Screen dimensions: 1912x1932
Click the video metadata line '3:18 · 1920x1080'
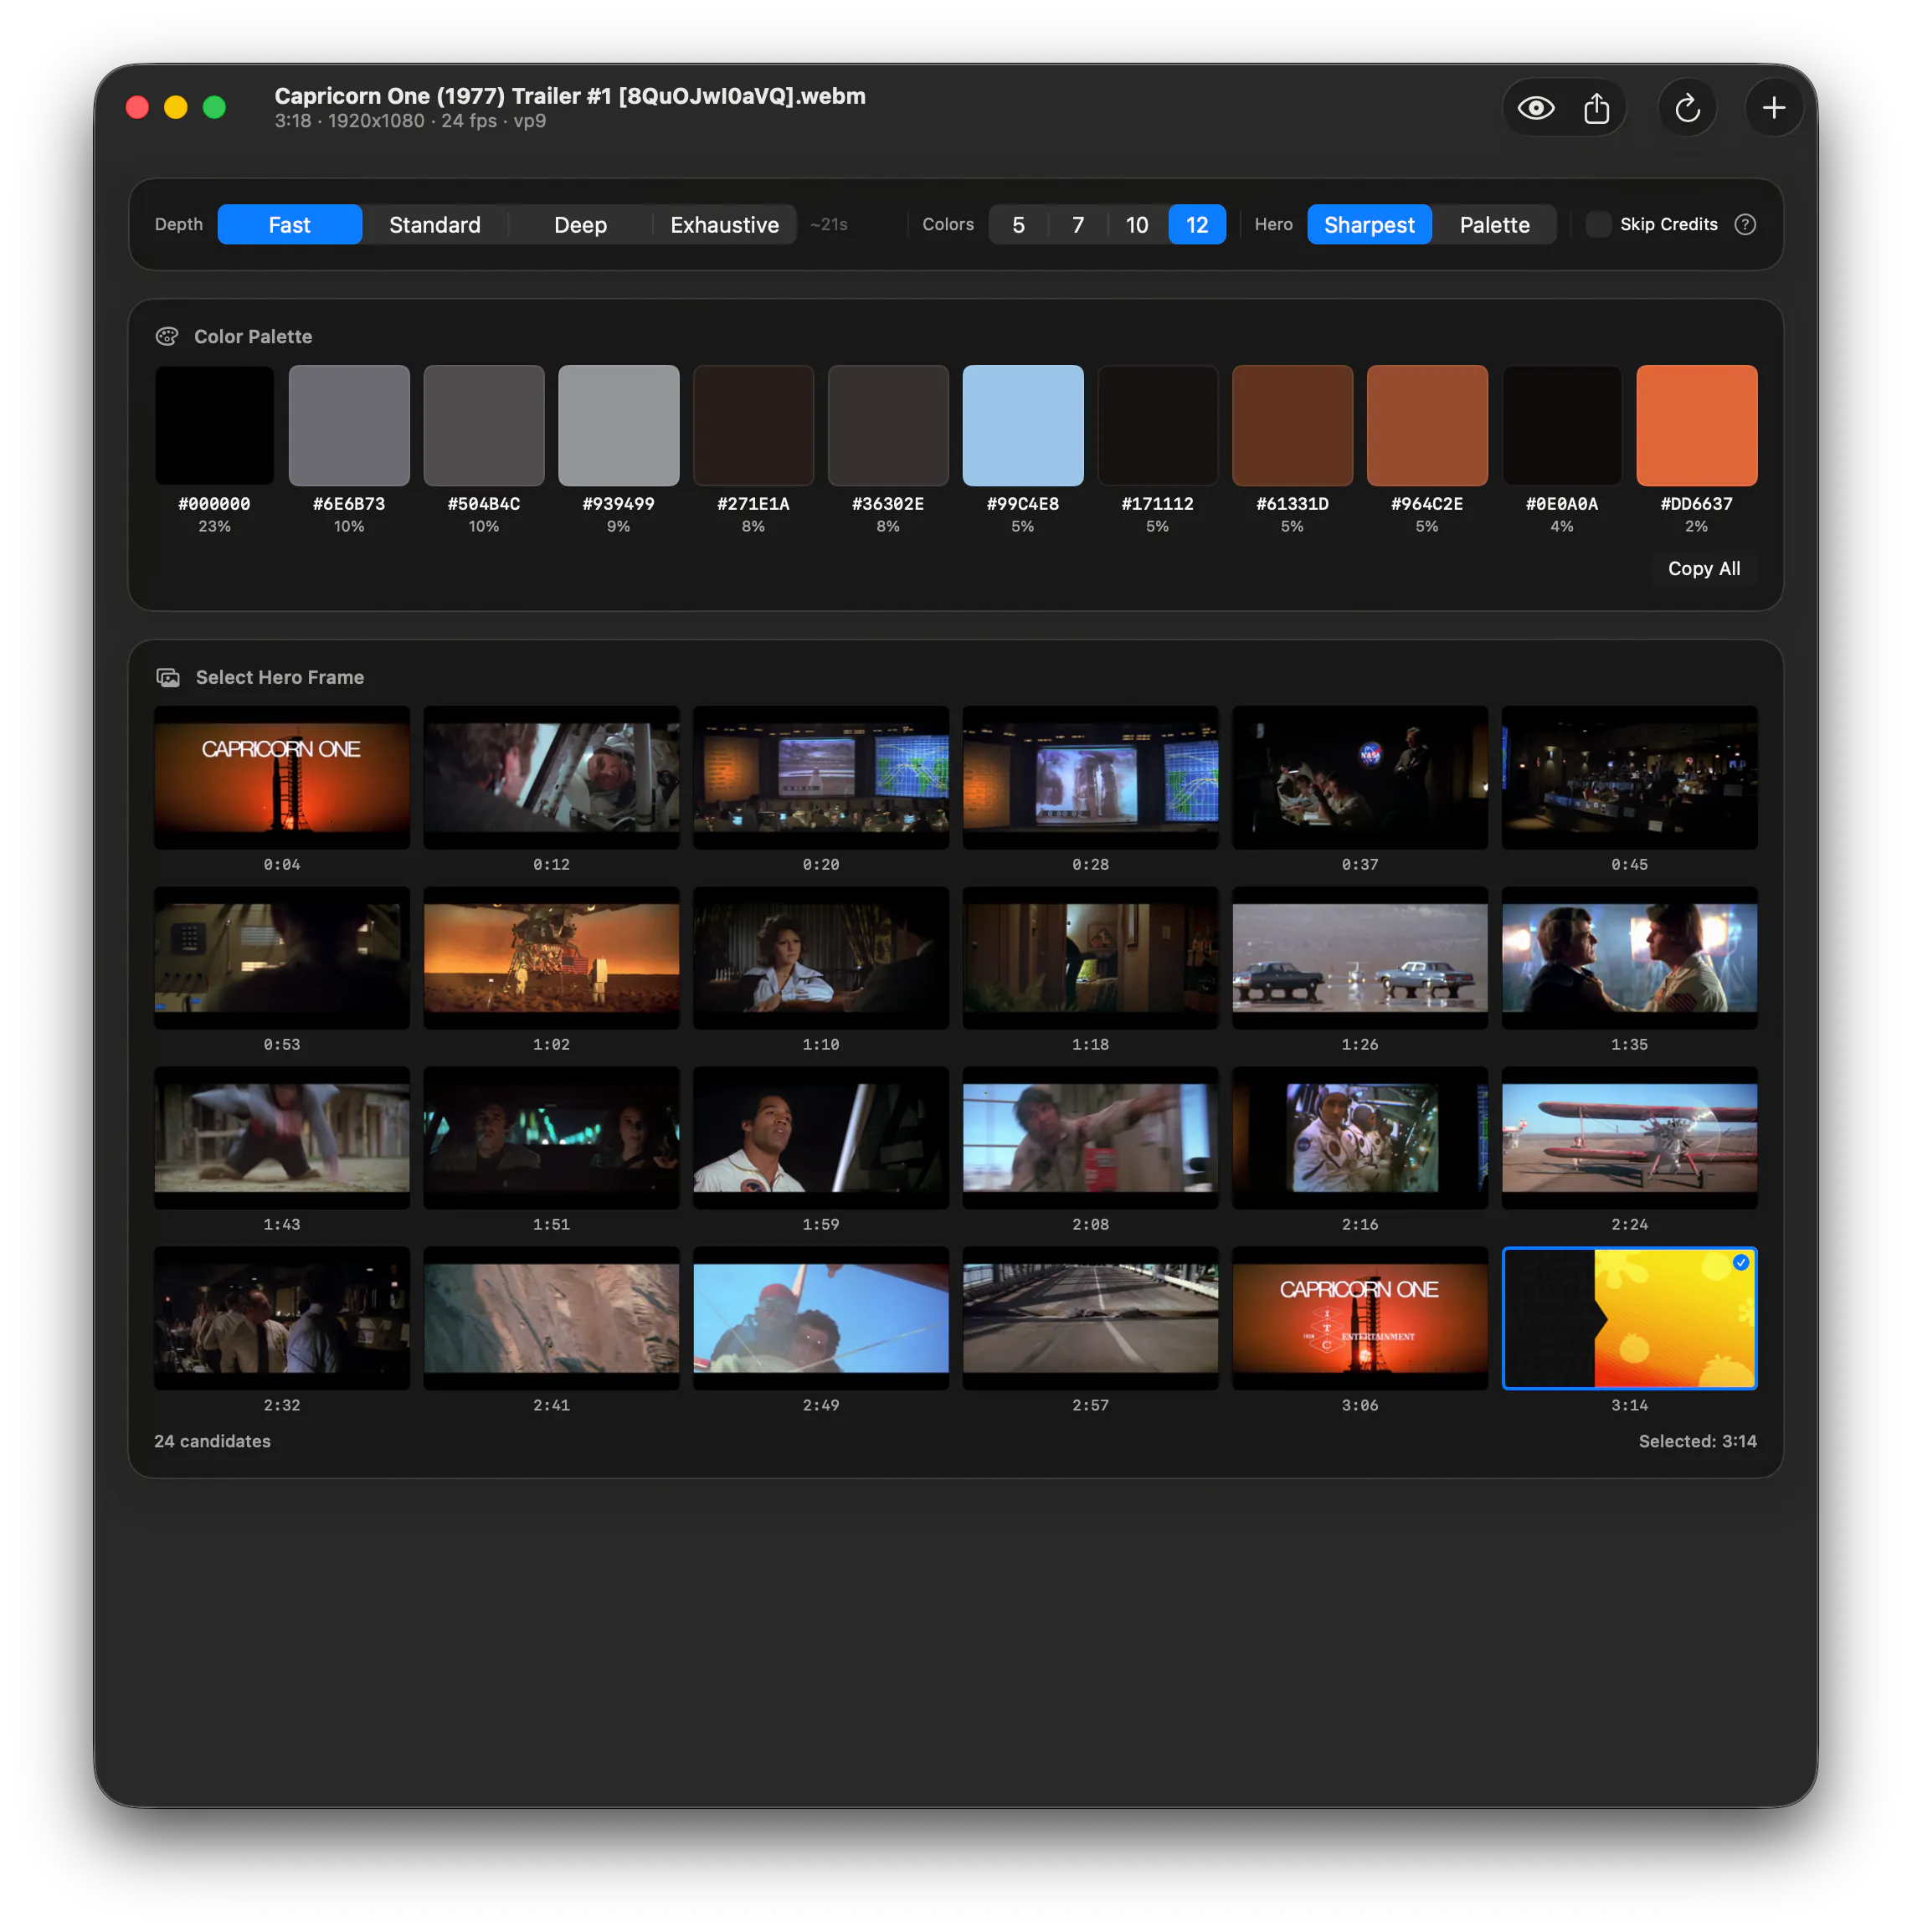pyautogui.click(x=410, y=121)
